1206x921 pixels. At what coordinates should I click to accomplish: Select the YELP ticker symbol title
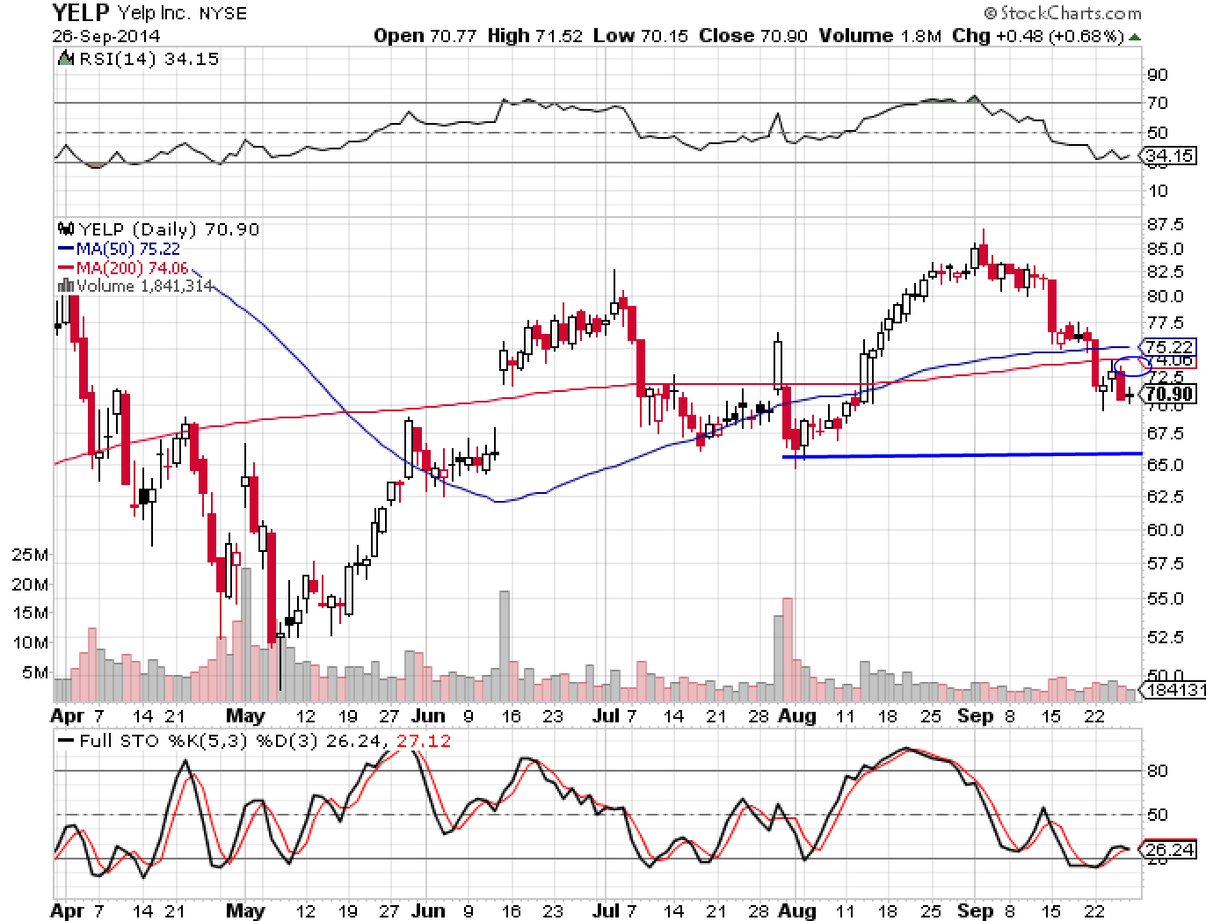pyautogui.click(x=81, y=12)
